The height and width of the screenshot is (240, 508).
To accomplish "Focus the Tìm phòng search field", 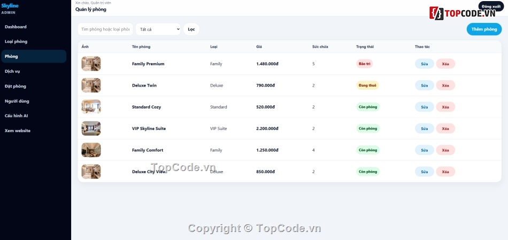I will [x=105, y=29].
